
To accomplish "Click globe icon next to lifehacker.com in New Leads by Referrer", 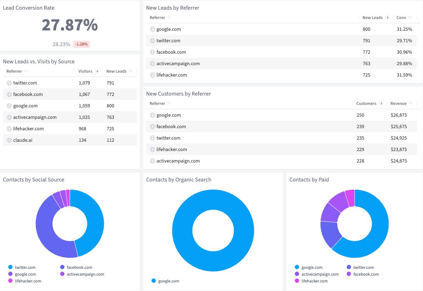I will click(153, 75).
